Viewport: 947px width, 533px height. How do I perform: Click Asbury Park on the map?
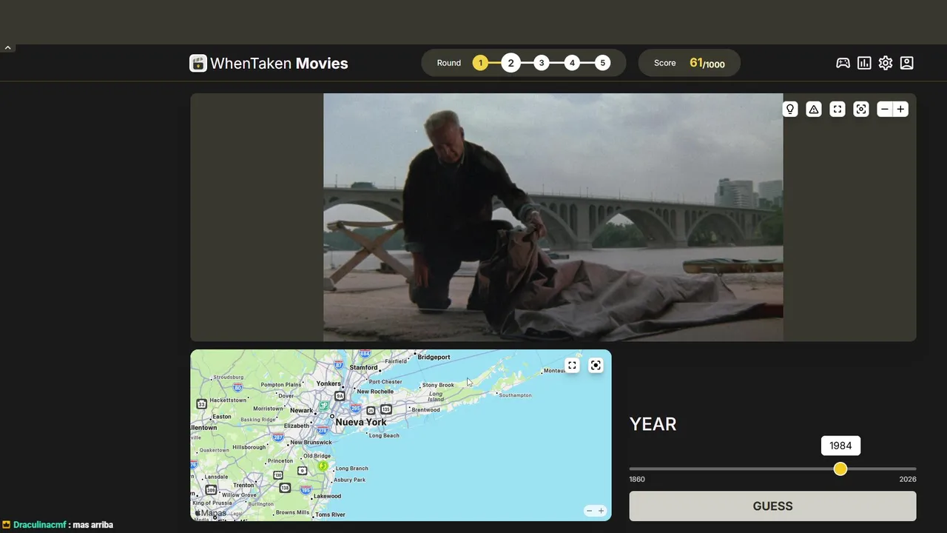click(350, 480)
